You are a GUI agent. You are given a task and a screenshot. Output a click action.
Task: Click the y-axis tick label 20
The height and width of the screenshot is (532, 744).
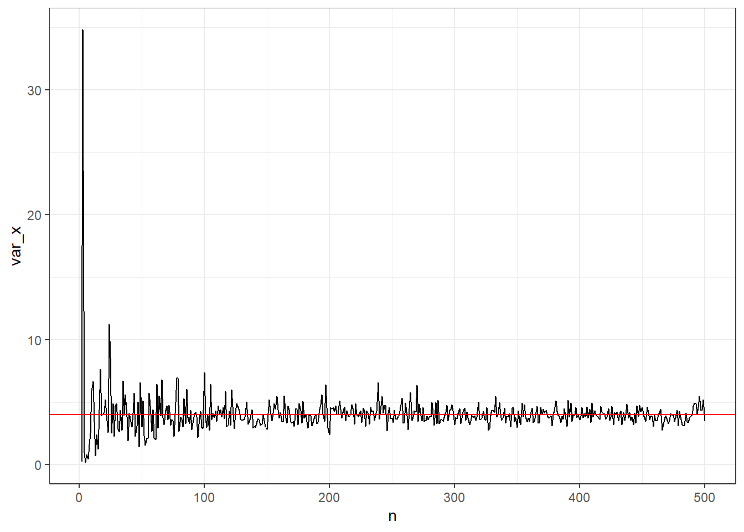point(34,215)
